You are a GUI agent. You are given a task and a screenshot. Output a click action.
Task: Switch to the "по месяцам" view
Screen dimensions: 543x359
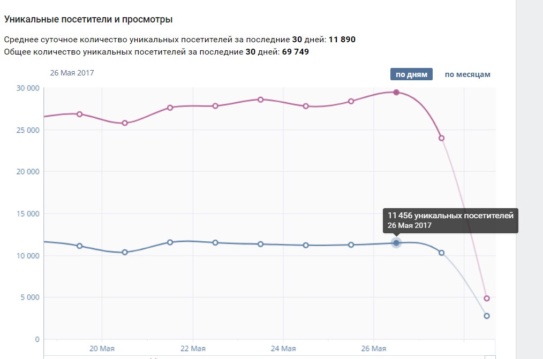pos(467,74)
